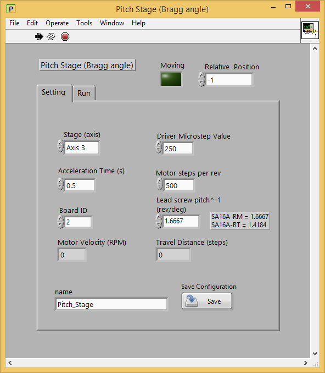
Task: Increment the Relative Position stepper
Action: click(x=201, y=76)
